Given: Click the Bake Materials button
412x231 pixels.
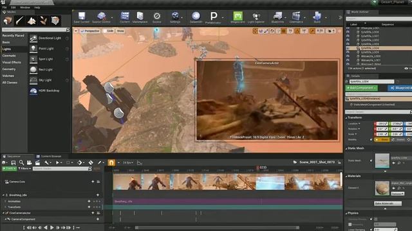Looking at the screenshot, I should click(388, 203).
